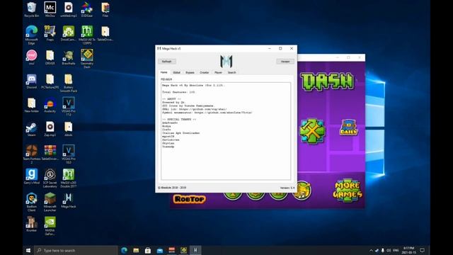The image size is (453, 255).
Task: Click the taskbar clock and date
Action: click(x=409, y=250)
